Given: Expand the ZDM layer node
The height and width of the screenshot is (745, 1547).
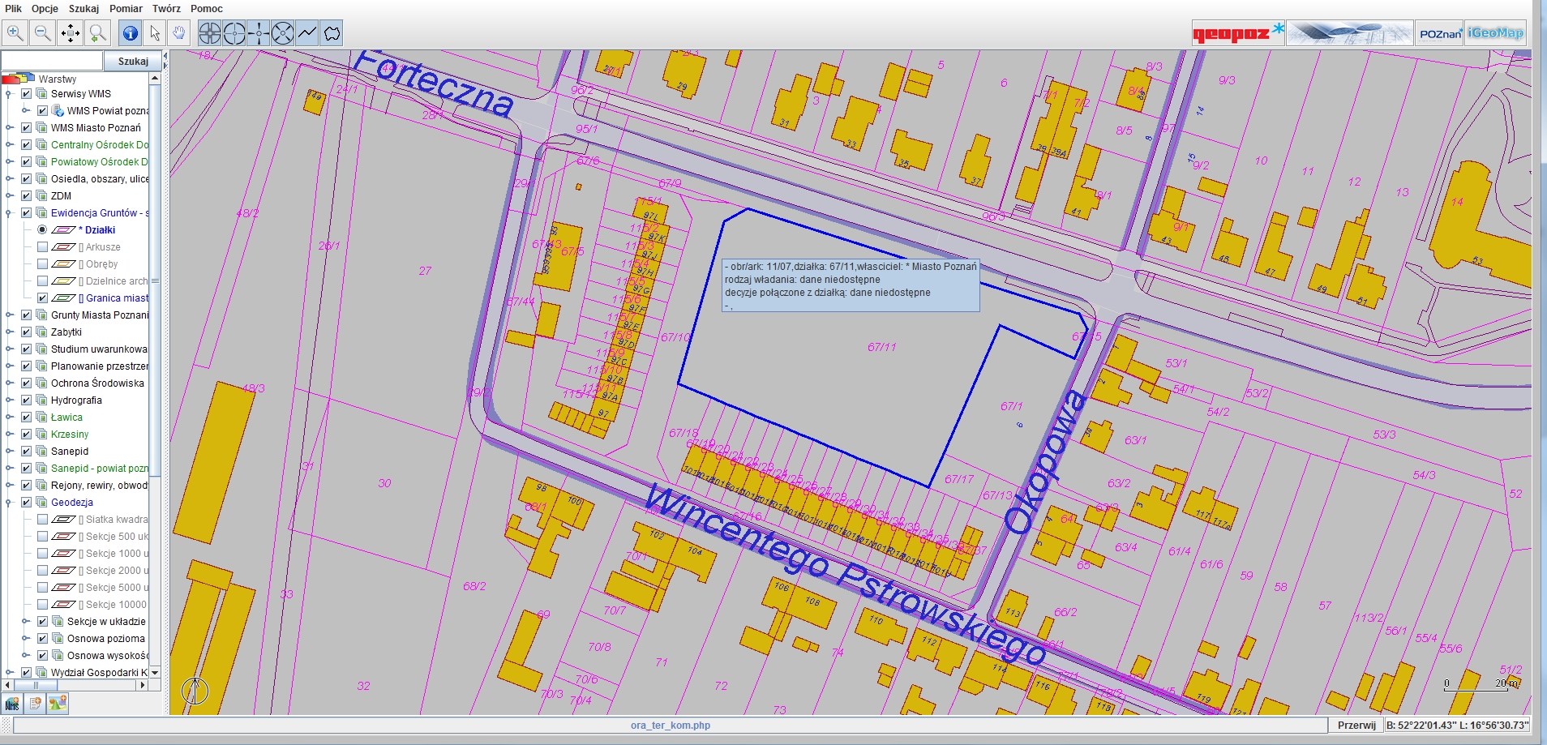Looking at the screenshot, I should (x=10, y=196).
